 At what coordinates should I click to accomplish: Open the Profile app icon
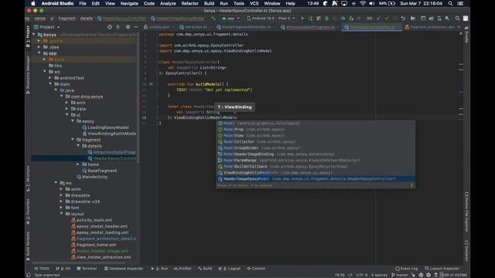tap(343, 19)
